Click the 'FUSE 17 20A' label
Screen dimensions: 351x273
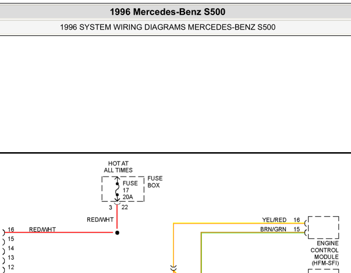pyautogui.click(x=130, y=190)
